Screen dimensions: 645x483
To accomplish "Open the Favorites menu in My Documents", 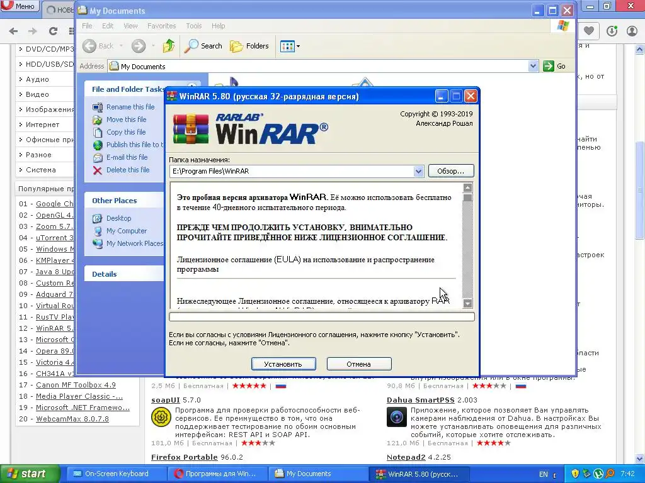I will [x=162, y=26].
